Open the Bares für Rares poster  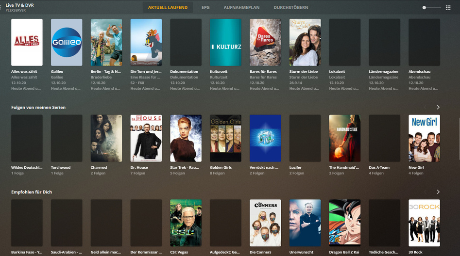pyautogui.click(x=265, y=43)
